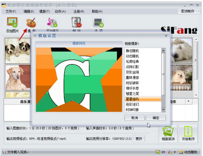Select 时钟印象 template
This screenshot has height=156, width=203.
143,110
